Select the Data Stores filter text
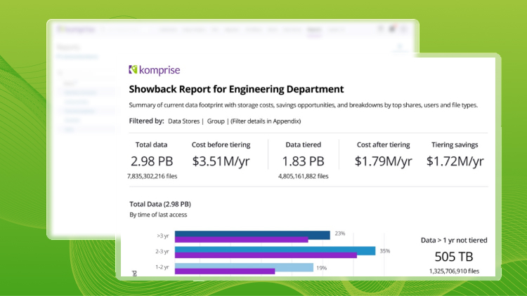This screenshot has width=527, height=296. [x=184, y=121]
